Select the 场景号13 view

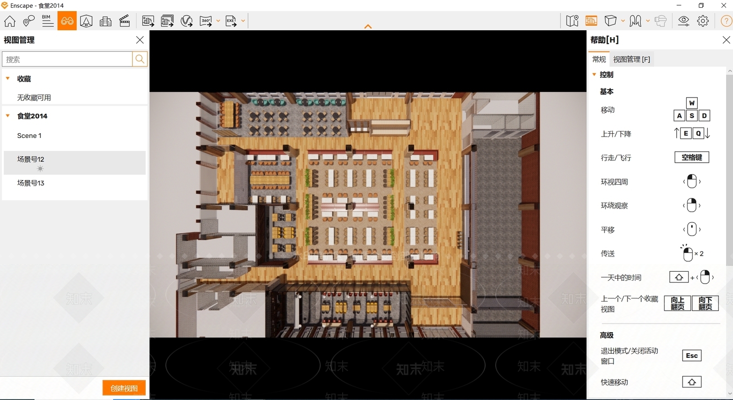click(75, 183)
